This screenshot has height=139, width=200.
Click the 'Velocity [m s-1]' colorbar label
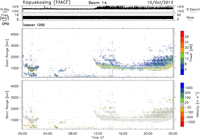pyautogui.click(x=197, y=105)
